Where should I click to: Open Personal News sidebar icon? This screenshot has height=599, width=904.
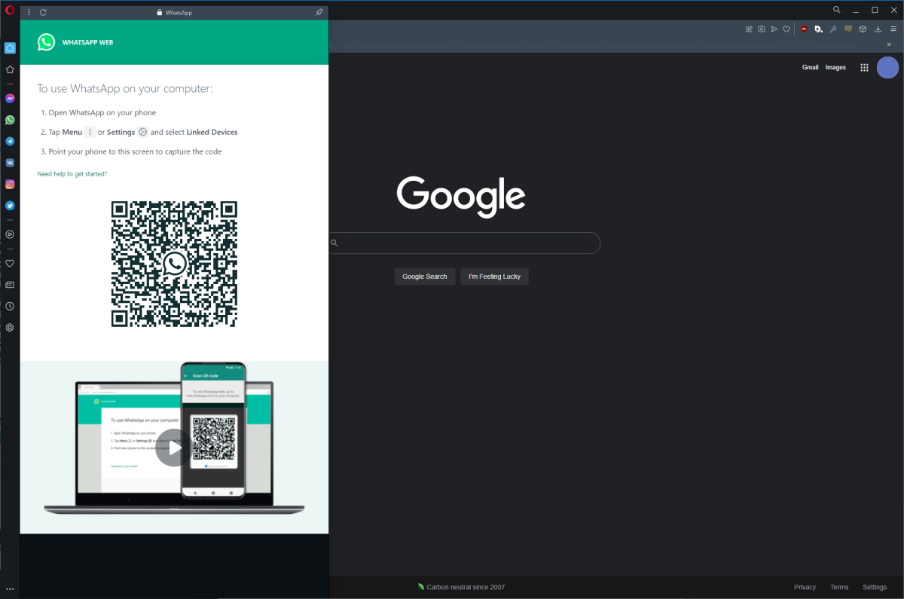tap(10, 285)
